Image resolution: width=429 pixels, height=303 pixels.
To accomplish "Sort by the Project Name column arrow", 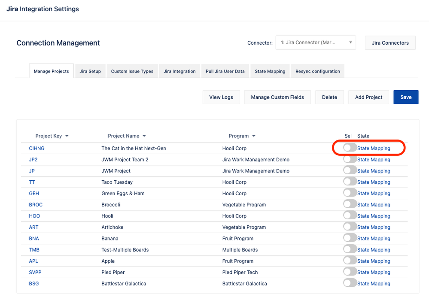I will 144,136.
